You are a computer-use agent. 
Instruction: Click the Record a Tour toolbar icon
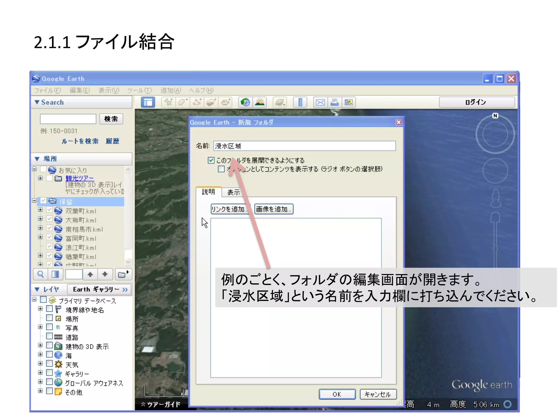(226, 103)
